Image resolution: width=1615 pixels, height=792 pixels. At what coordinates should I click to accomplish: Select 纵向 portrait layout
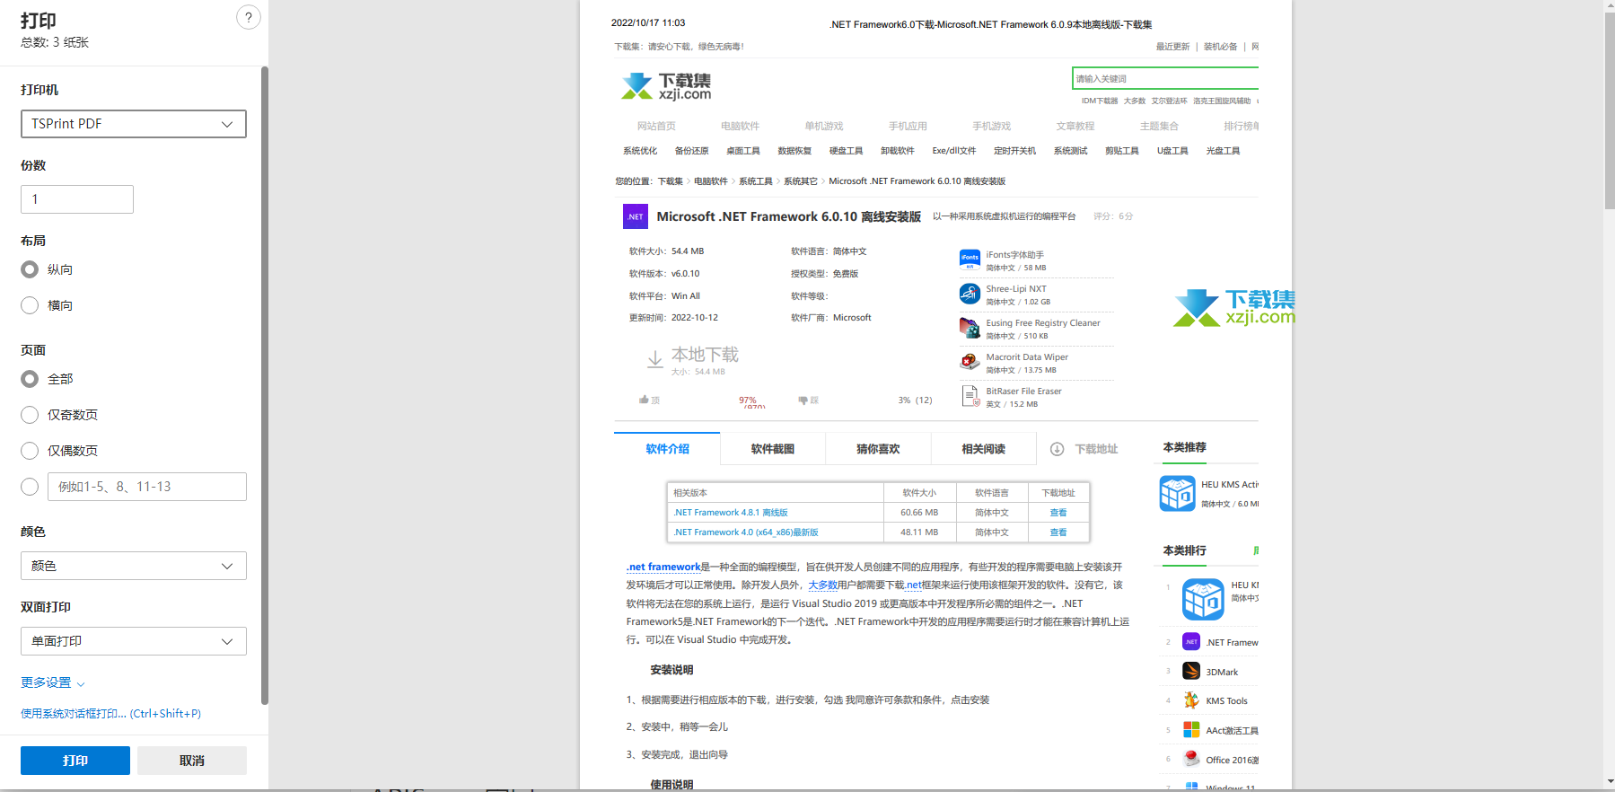click(x=30, y=269)
